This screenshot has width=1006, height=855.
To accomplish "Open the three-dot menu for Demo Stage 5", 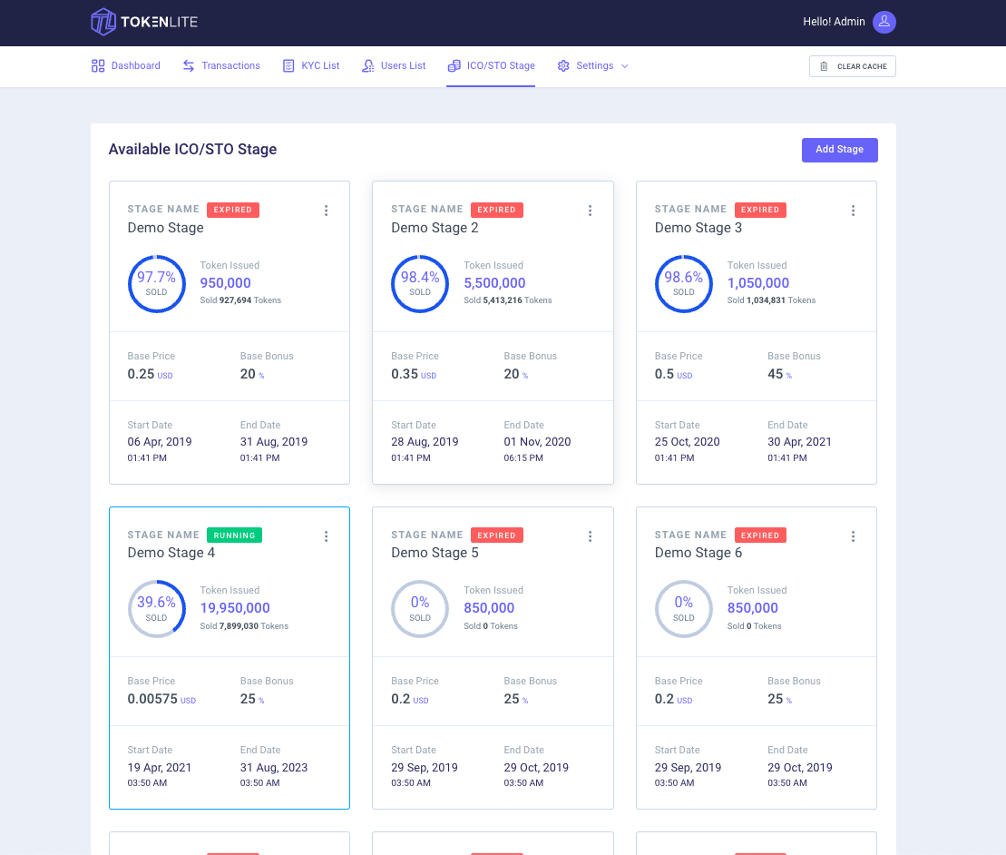I will pos(591,536).
